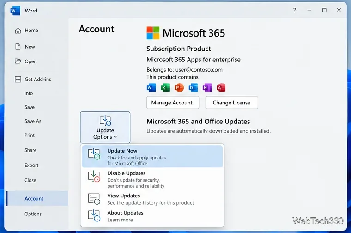This screenshot has width=351, height=233.
Task: Click the Manage Account button
Action: point(173,103)
